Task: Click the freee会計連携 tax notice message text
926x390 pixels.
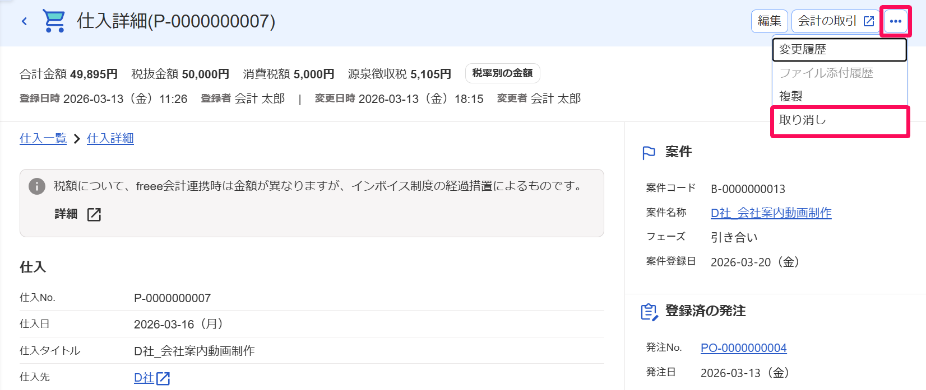Action: (x=320, y=186)
